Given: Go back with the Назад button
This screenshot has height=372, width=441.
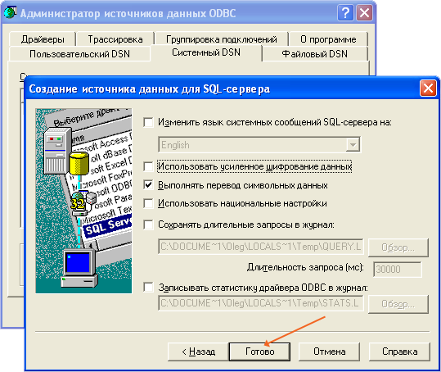Looking at the screenshot, I should pyautogui.click(x=199, y=352).
